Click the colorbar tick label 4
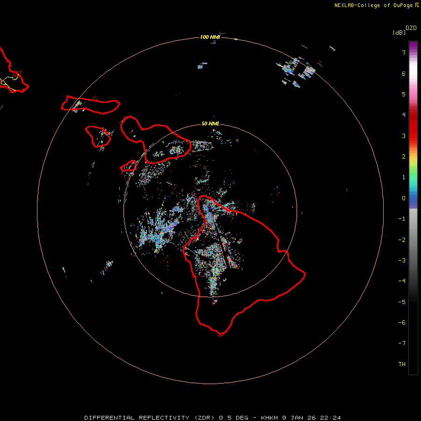Image resolution: width=421 pixels, height=421 pixels. pyautogui.click(x=404, y=115)
